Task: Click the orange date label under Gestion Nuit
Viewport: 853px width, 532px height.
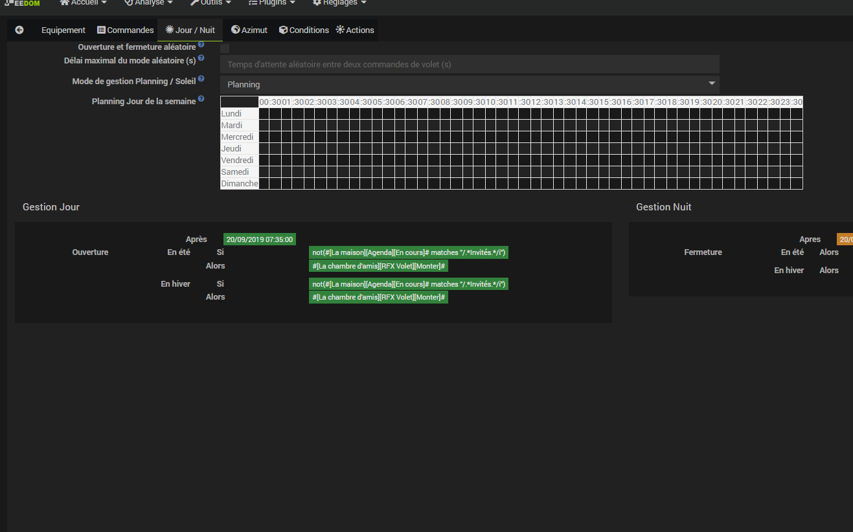Action: click(x=845, y=239)
